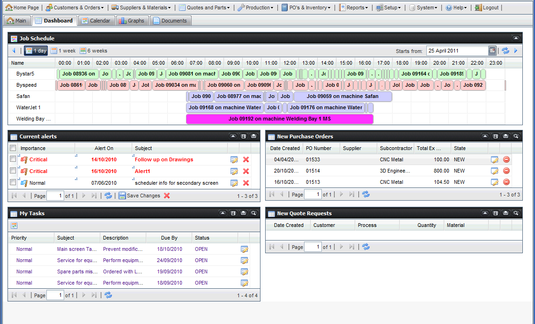Select all alerts using header checkbox
This screenshot has width=535, height=324.
[x=13, y=148]
